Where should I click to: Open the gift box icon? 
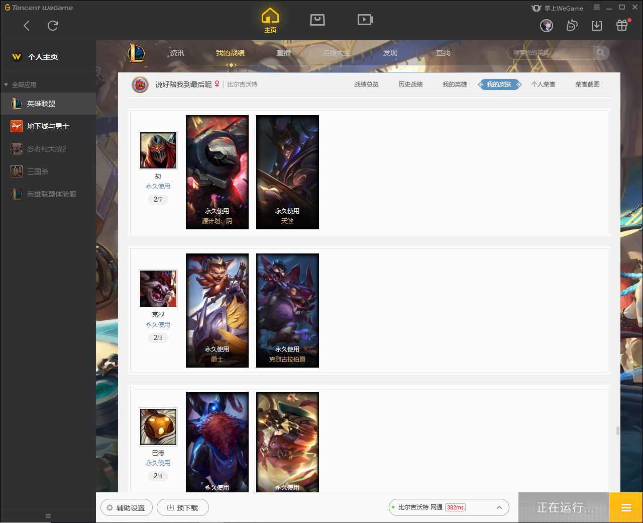tap(622, 25)
